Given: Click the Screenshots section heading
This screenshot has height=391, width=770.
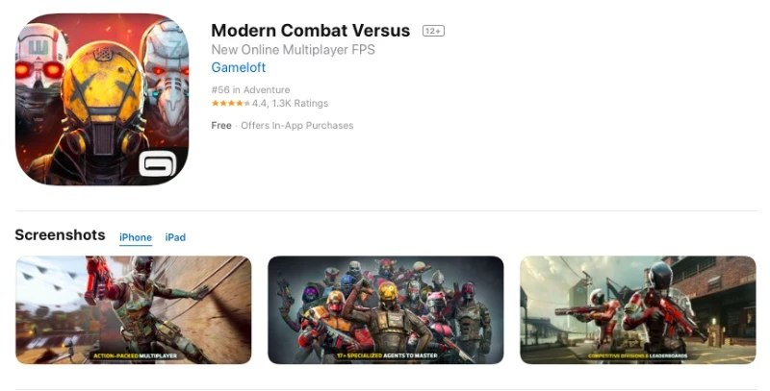Looking at the screenshot, I should click(x=60, y=235).
